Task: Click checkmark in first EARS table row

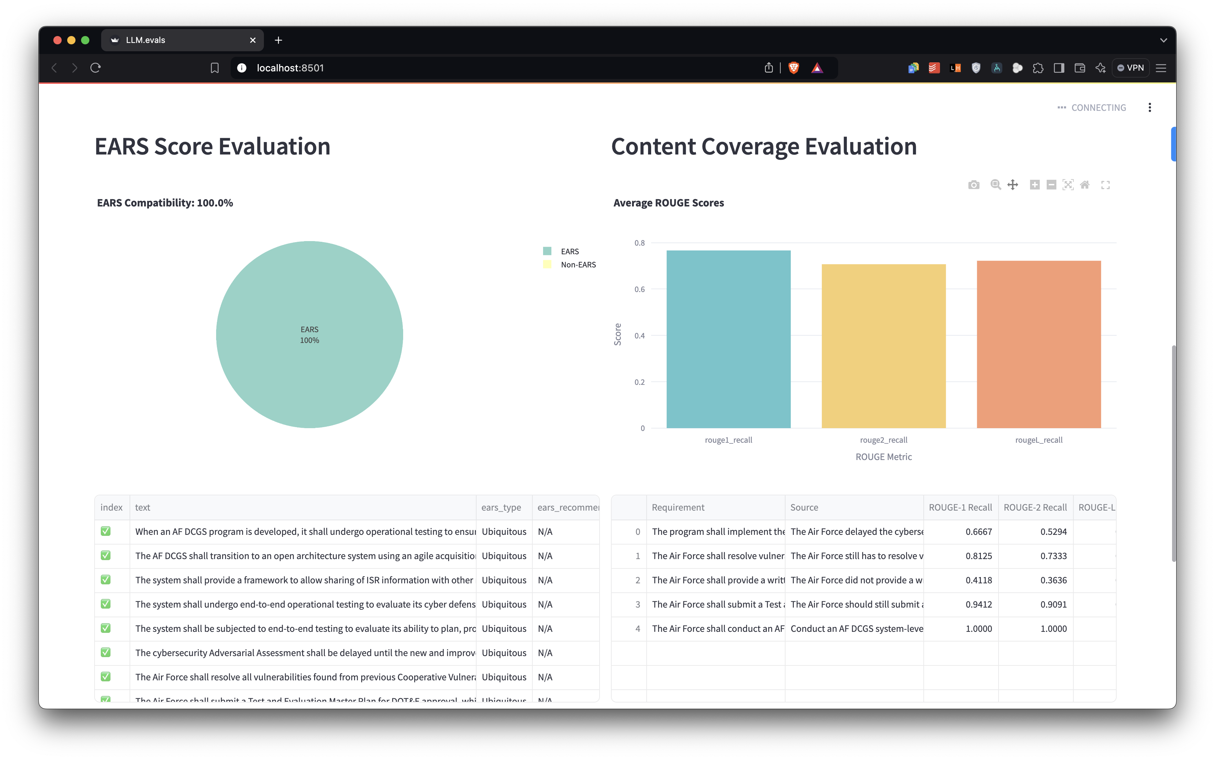Action: [x=106, y=531]
